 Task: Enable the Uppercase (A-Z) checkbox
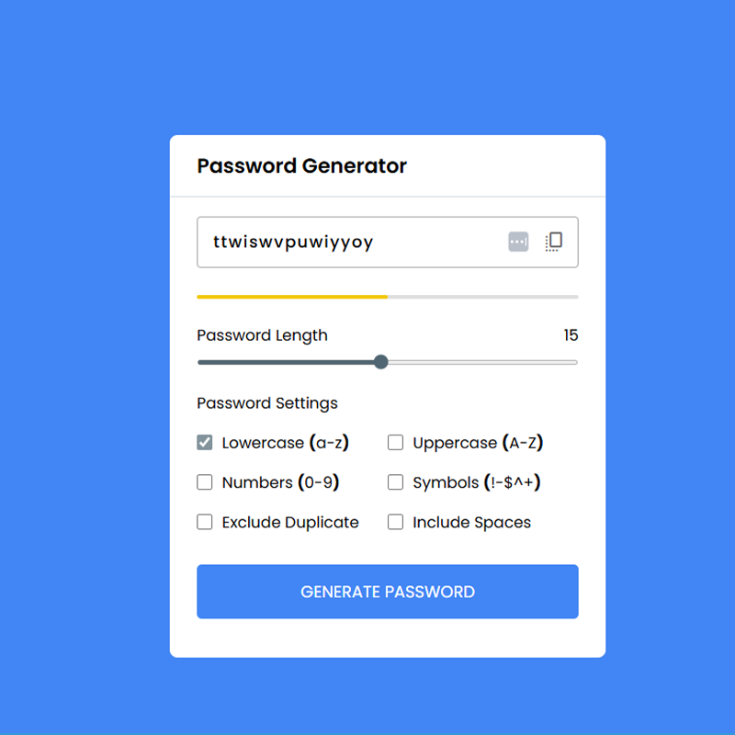396,443
